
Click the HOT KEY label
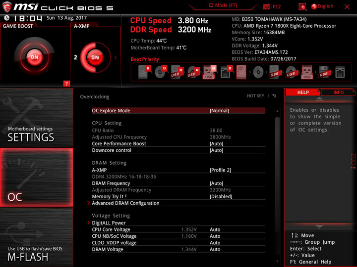point(255,96)
